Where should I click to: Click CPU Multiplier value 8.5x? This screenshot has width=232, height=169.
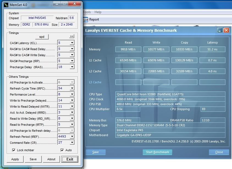point(128,109)
